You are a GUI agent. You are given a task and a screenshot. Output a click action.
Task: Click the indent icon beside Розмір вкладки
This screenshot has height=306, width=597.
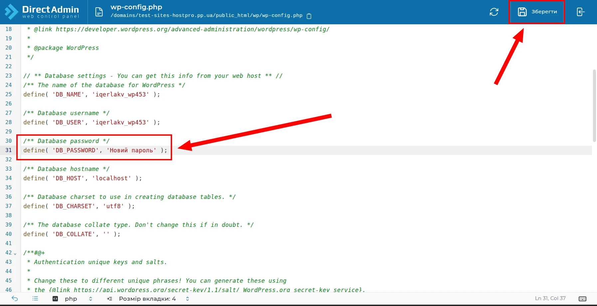109,299
